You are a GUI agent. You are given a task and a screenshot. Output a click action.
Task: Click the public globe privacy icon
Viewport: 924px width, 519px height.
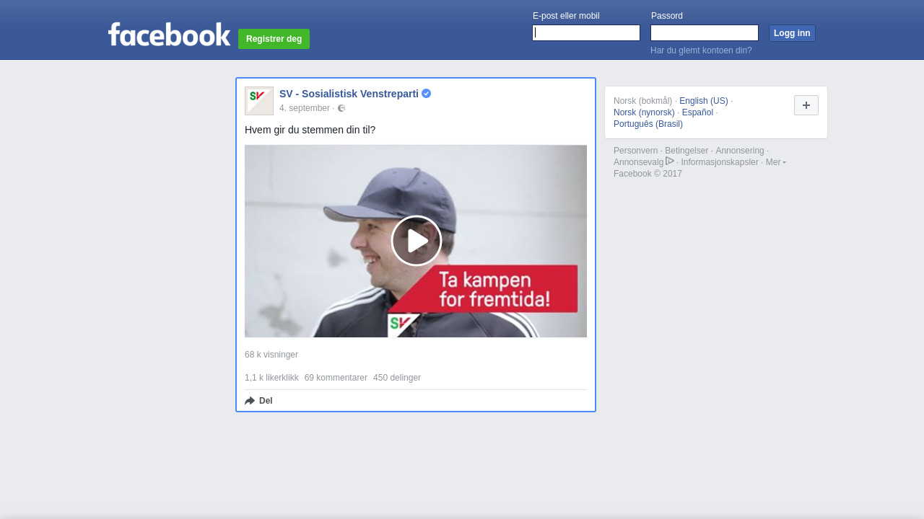point(341,108)
